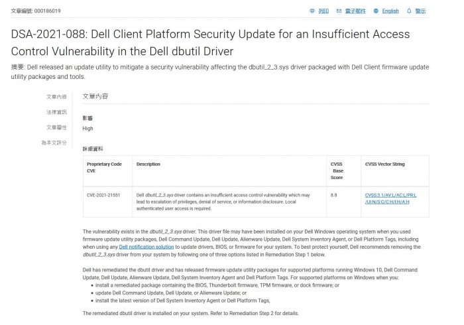
Task: Click the globe language icon
Action: click(x=377, y=11)
